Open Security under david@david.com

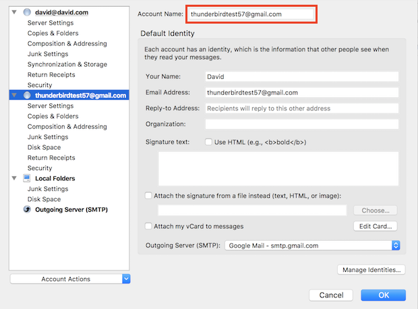tap(40, 85)
